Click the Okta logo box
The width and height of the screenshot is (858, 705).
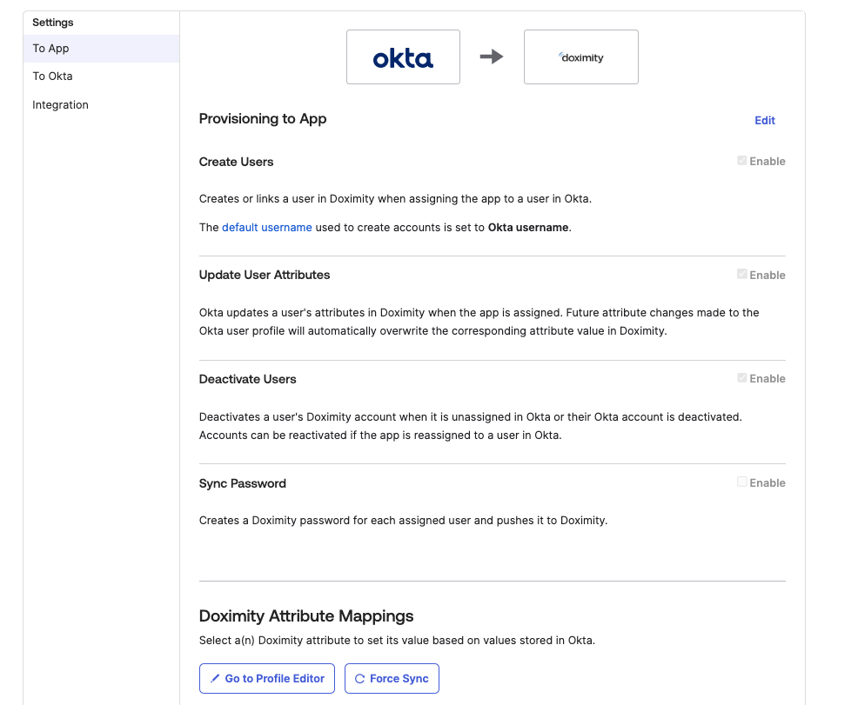coord(403,57)
